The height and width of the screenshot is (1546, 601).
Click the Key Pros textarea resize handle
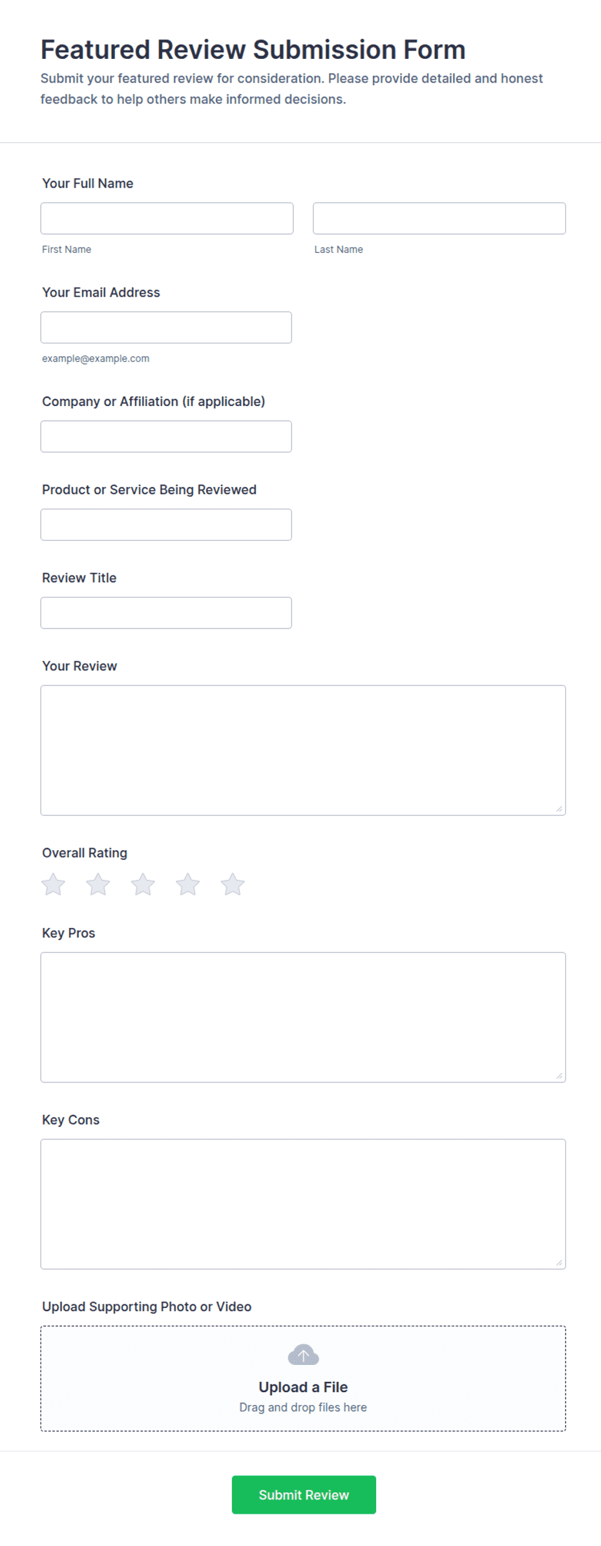[559, 1076]
